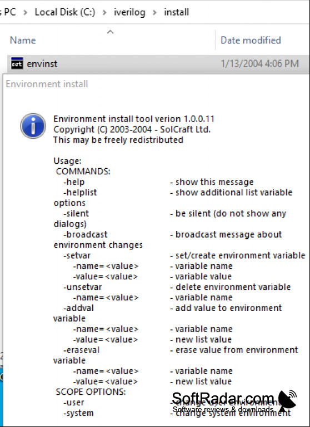The image size is (310, 427).
Task: Select the install breadcrumb segment
Action: point(176,12)
